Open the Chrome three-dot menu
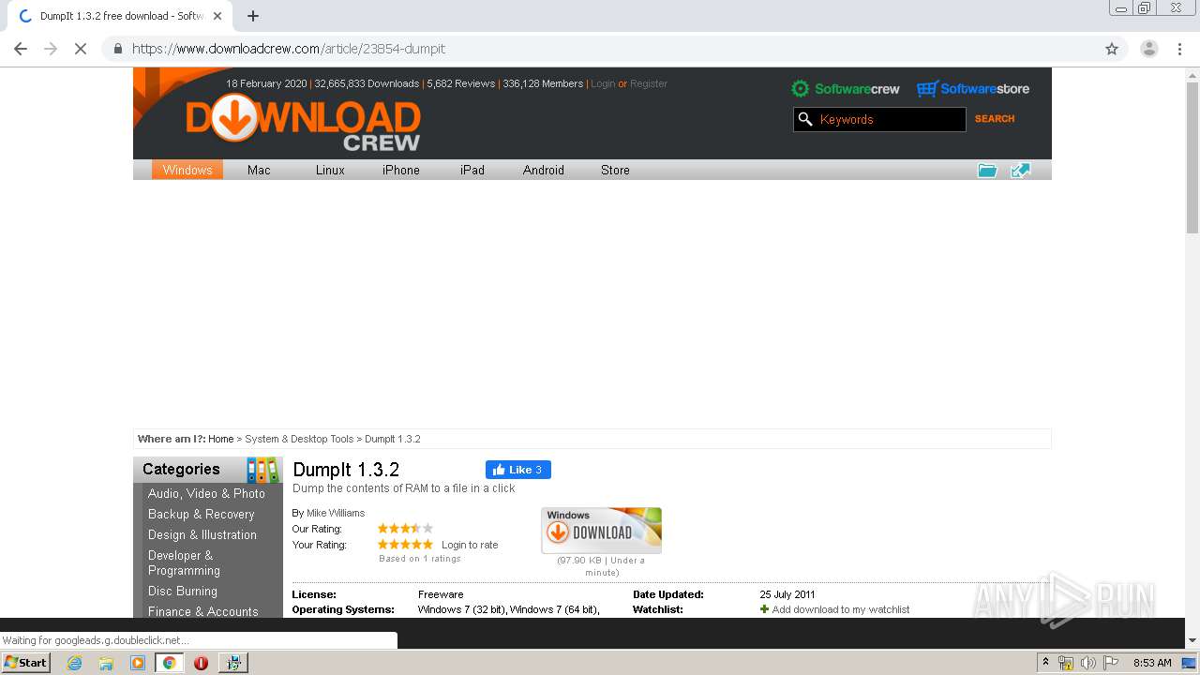The height and width of the screenshot is (675, 1200). (x=1179, y=49)
